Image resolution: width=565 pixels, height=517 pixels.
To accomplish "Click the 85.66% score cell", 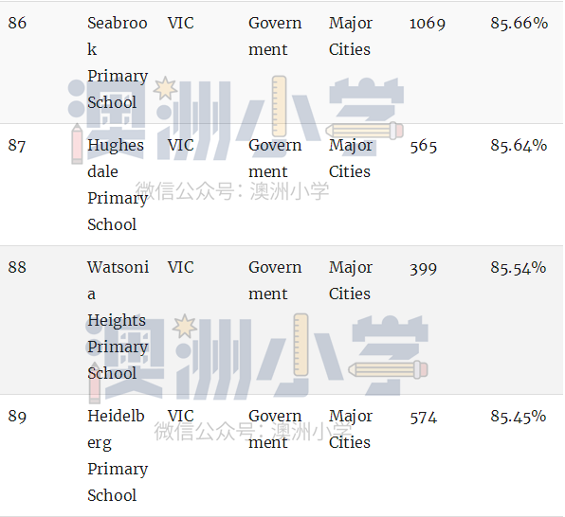I will (x=519, y=23).
